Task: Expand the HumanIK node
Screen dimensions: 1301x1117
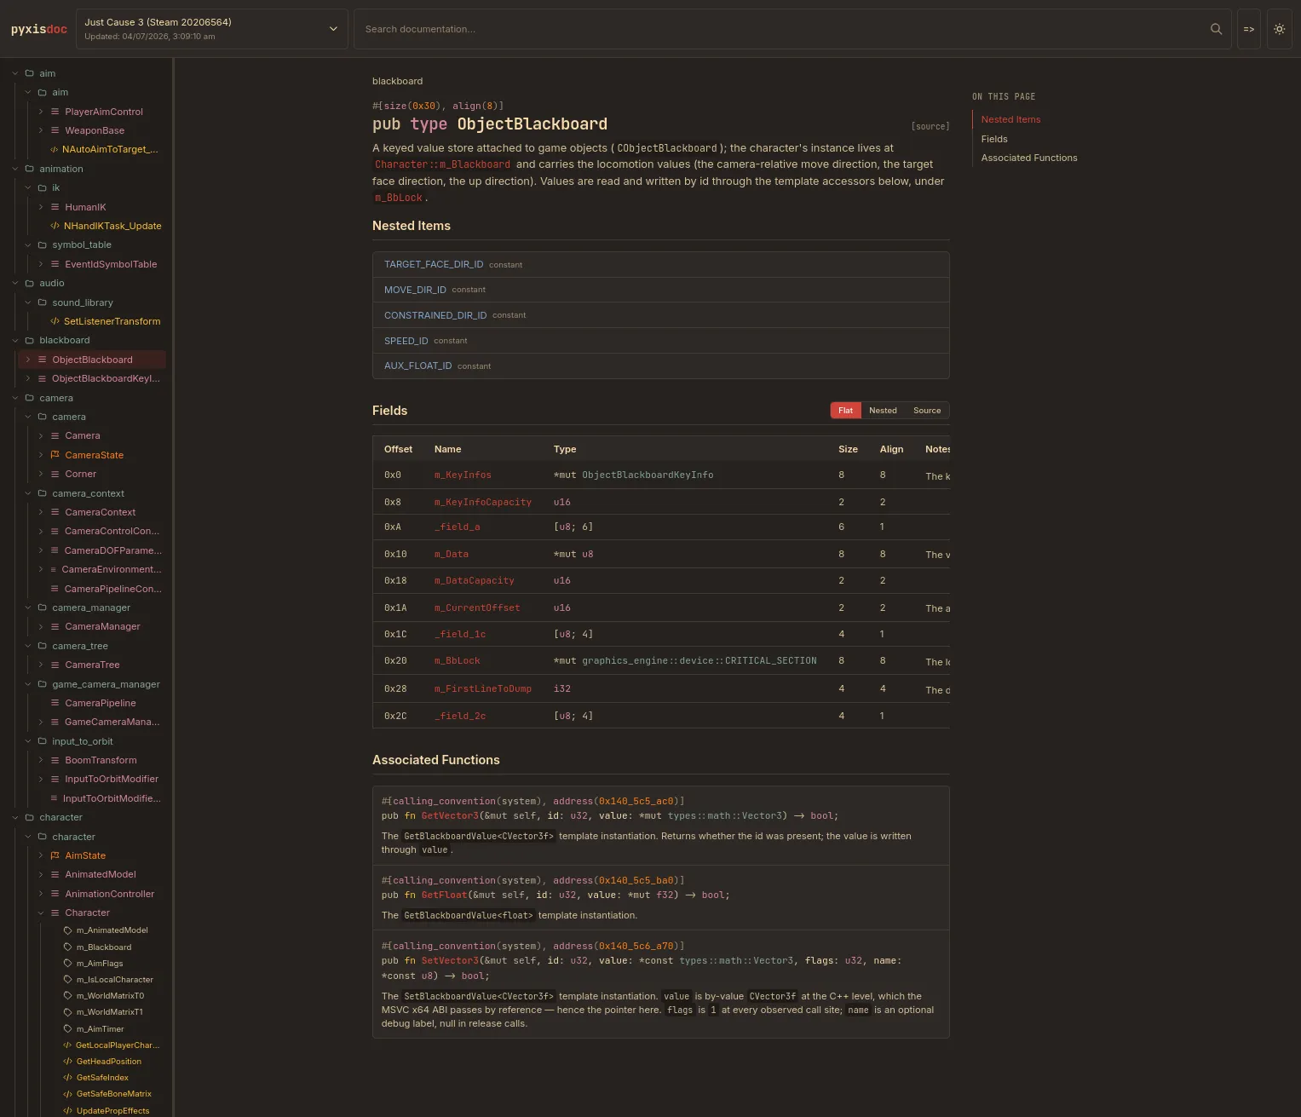Action: click(41, 207)
